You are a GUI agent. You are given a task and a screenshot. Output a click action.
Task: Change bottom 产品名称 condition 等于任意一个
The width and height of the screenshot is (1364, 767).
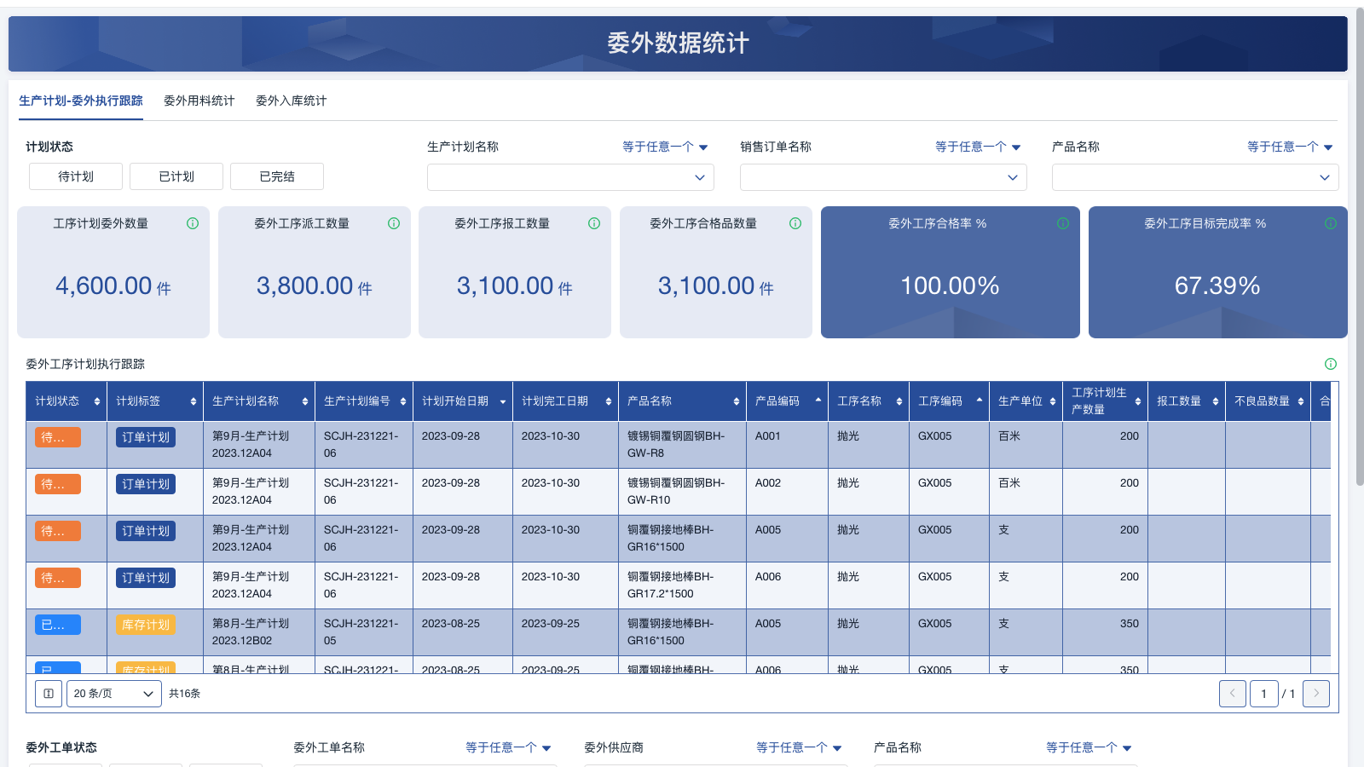[1089, 747]
